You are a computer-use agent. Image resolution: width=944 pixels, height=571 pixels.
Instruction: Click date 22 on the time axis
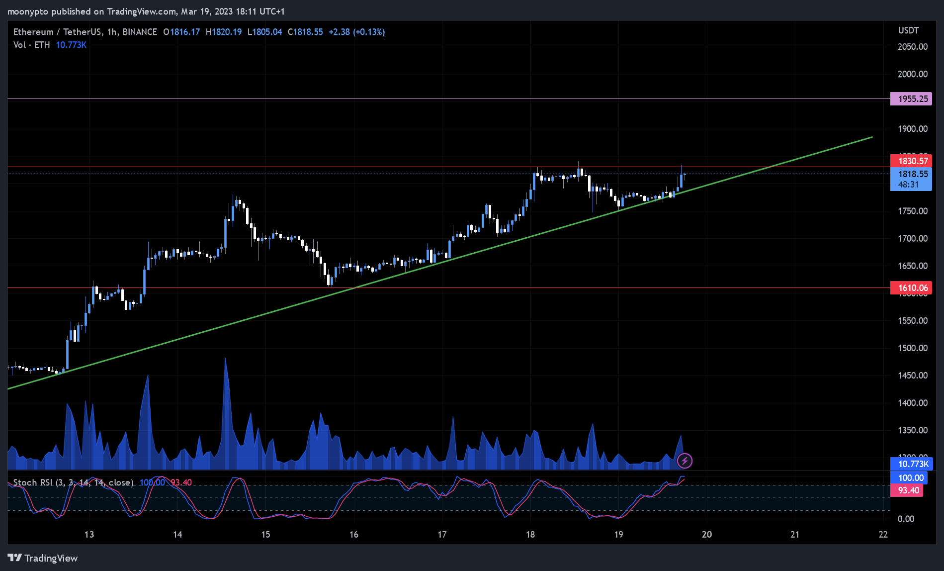[883, 534]
